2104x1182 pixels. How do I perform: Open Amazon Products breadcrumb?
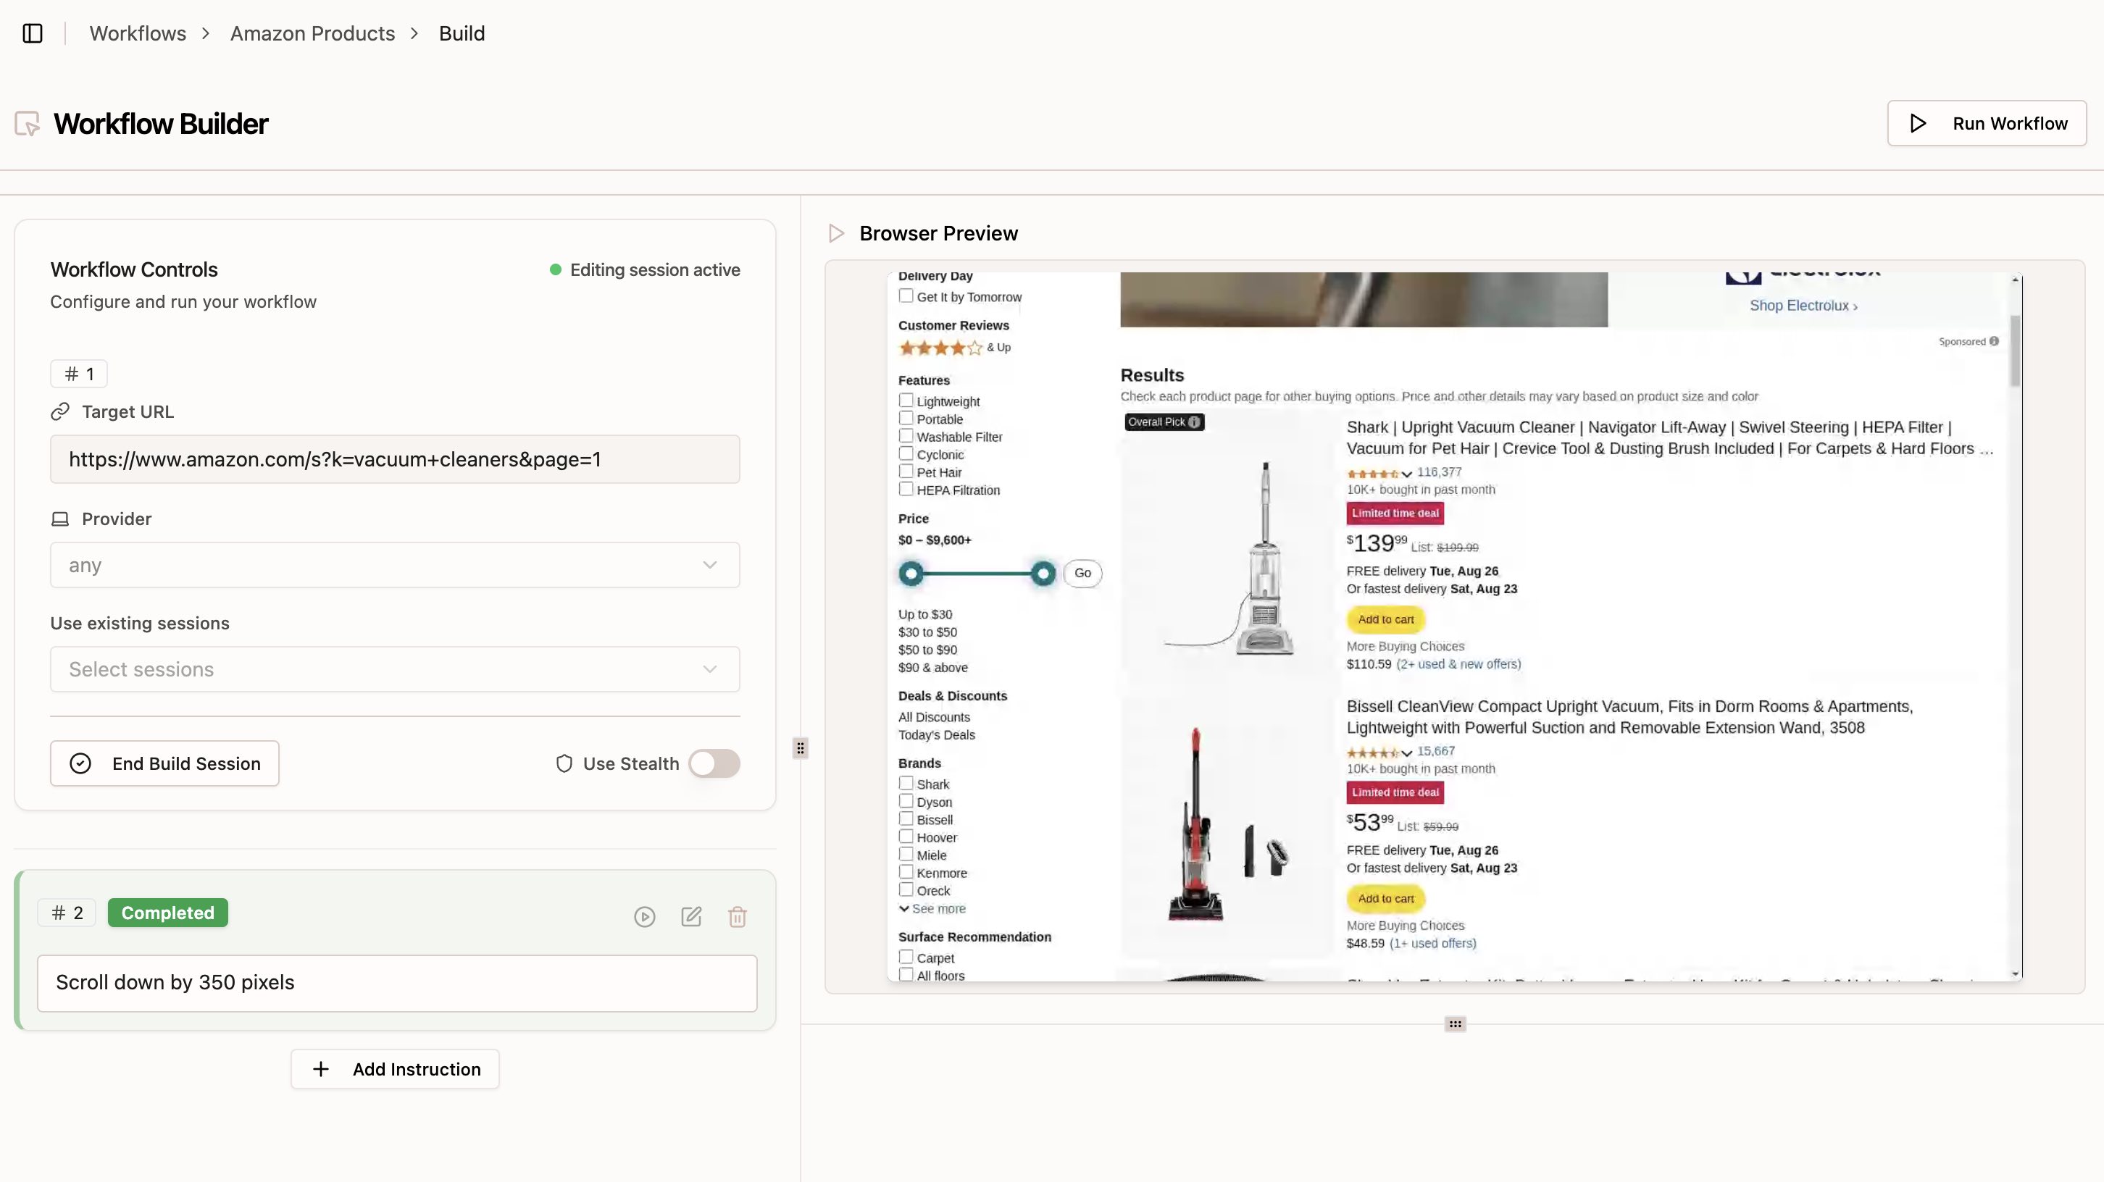click(x=312, y=33)
